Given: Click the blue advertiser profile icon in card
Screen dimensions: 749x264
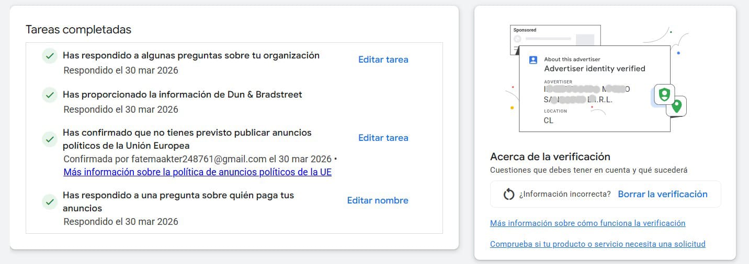Looking at the screenshot, I should [533, 59].
